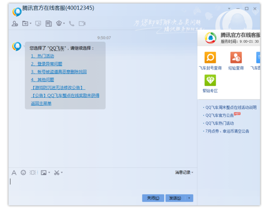Click the application apps icon in toolbar
This screenshot has width=273, height=212.
59,23
